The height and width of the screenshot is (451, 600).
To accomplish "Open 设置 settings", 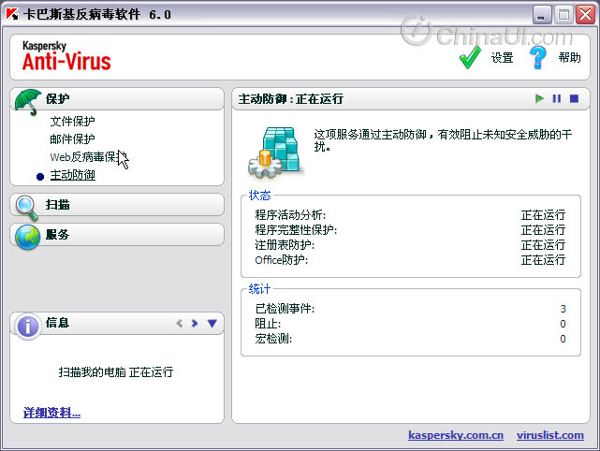I will click(502, 58).
